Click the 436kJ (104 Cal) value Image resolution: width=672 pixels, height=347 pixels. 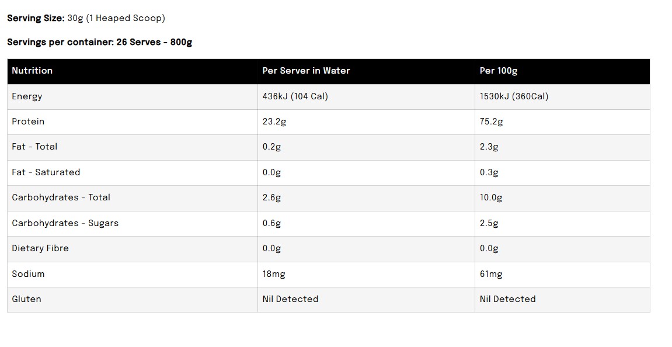[x=295, y=96]
